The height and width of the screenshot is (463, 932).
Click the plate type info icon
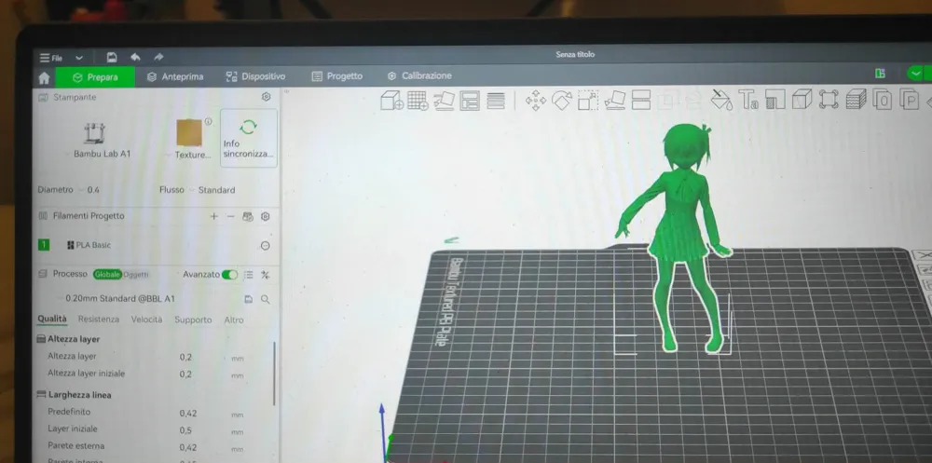208,121
